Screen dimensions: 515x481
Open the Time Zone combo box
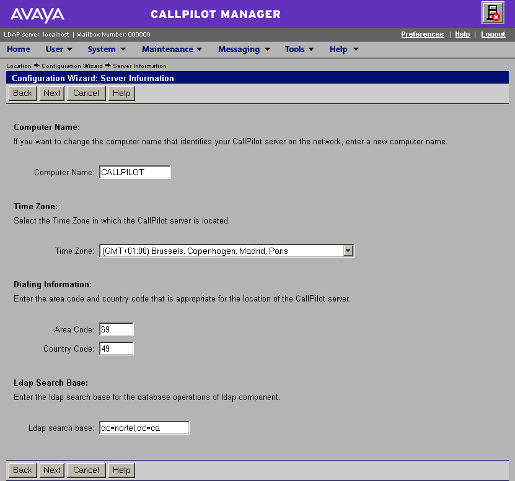coord(227,251)
